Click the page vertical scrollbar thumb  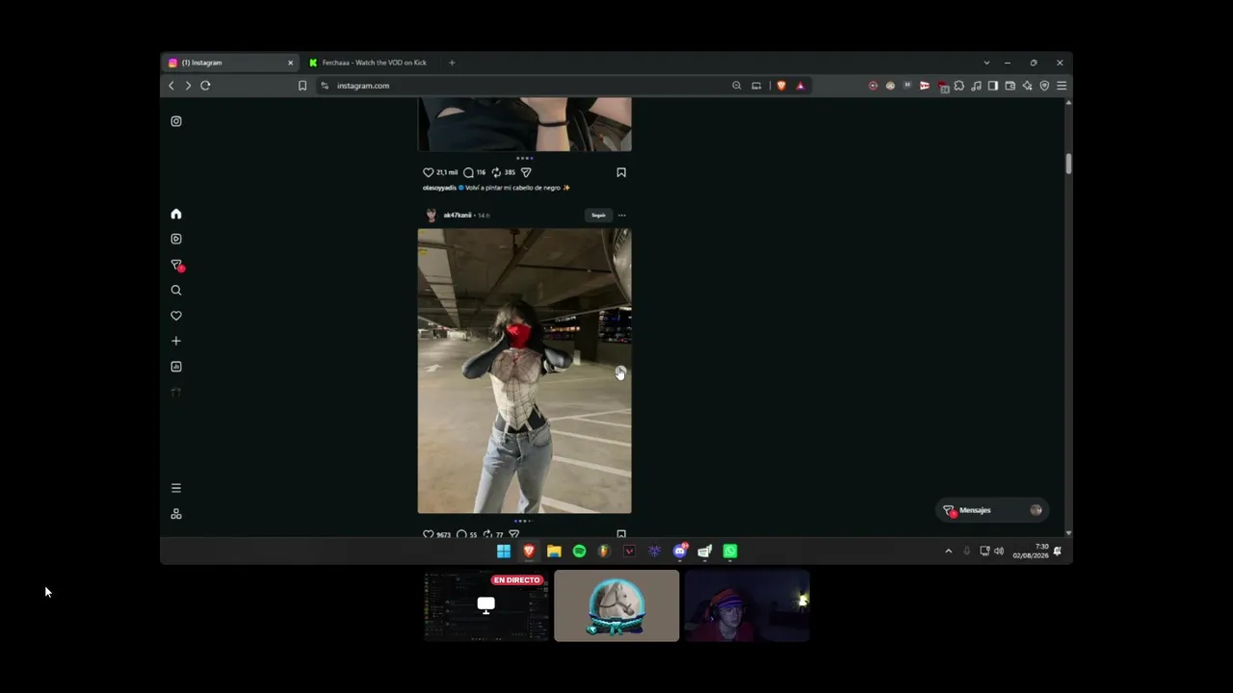point(1068,164)
